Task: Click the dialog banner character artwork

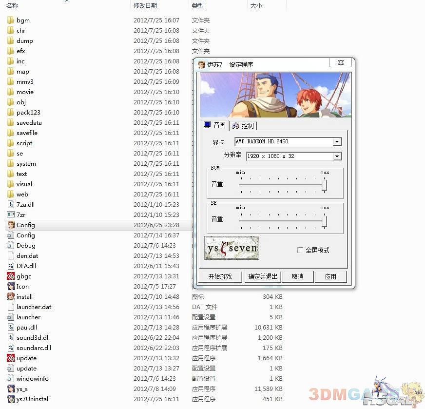Action: tap(276, 95)
